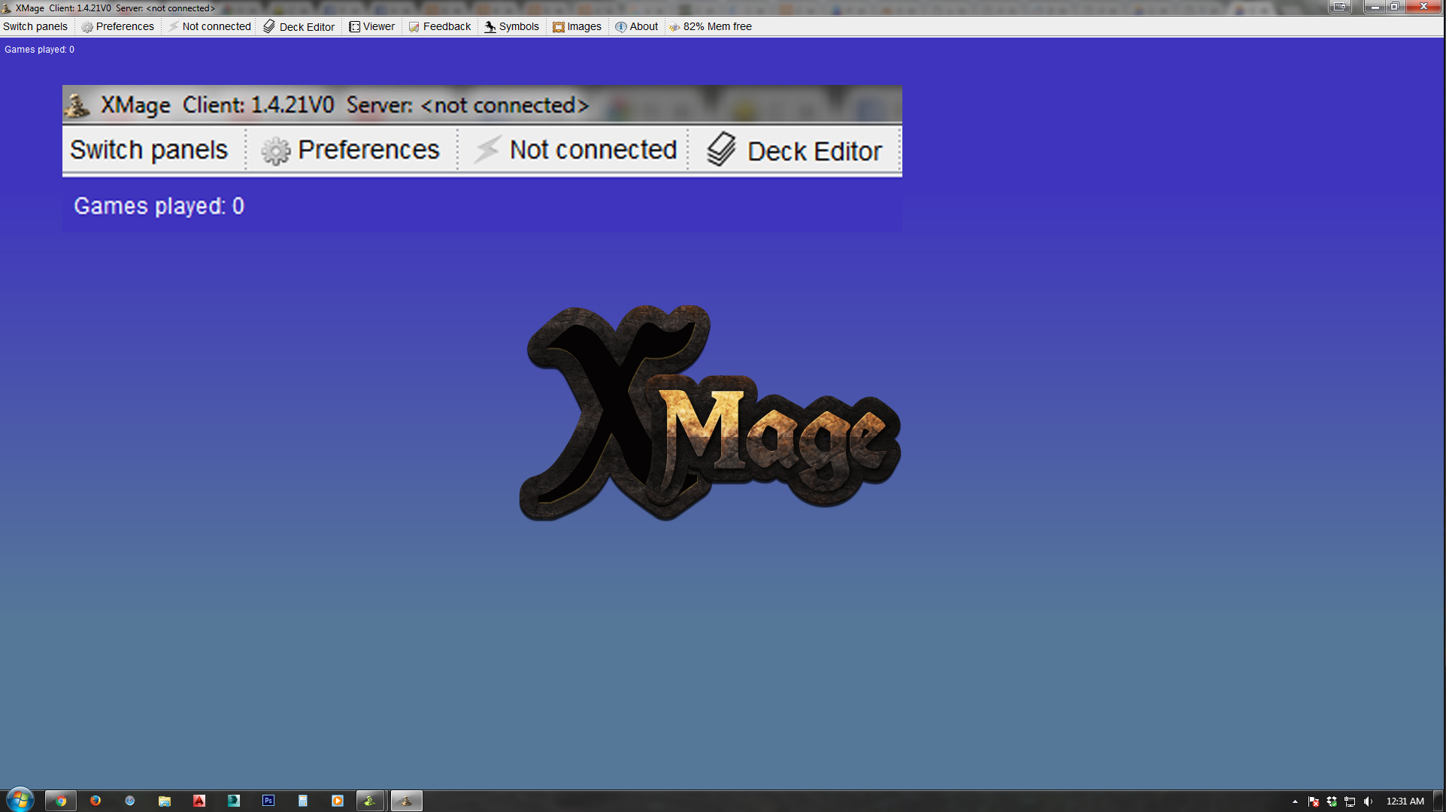Open small Deck Editor in top toolbar
The width and height of the screenshot is (1446, 812).
tap(299, 26)
